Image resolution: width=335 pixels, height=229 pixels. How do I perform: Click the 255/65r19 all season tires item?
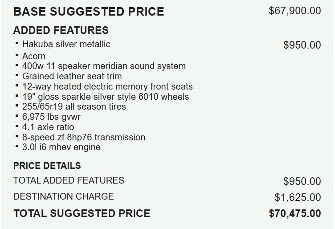tap(74, 106)
